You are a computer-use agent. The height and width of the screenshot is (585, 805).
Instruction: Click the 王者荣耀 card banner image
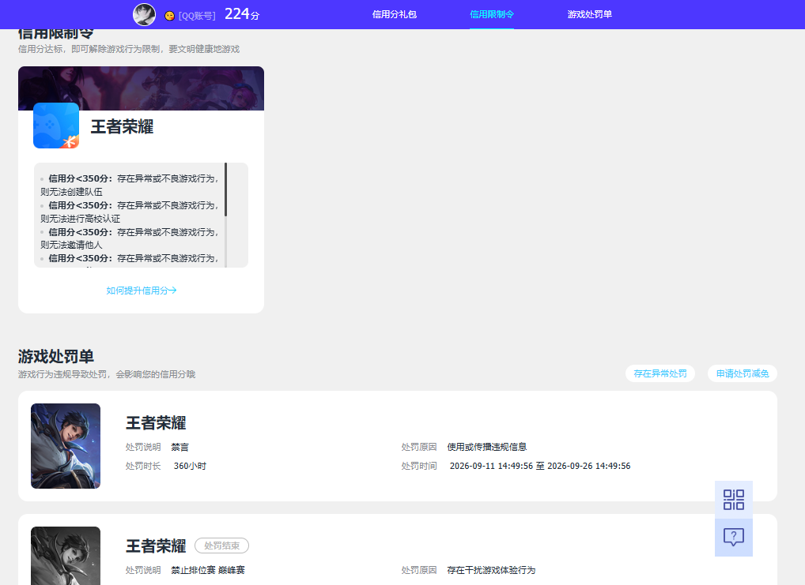(x=142, y=88)
